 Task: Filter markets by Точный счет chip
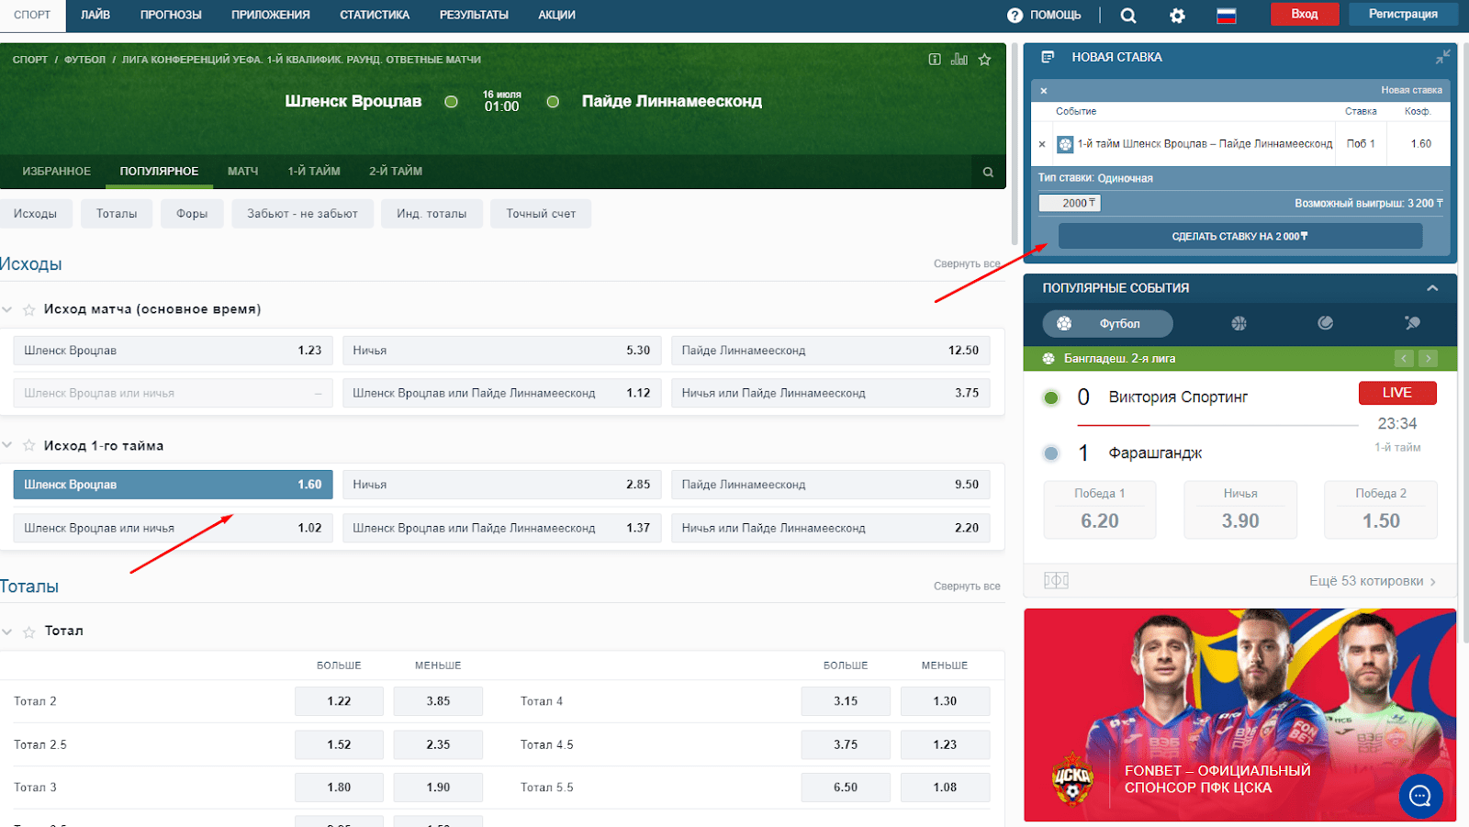point(541,214)
